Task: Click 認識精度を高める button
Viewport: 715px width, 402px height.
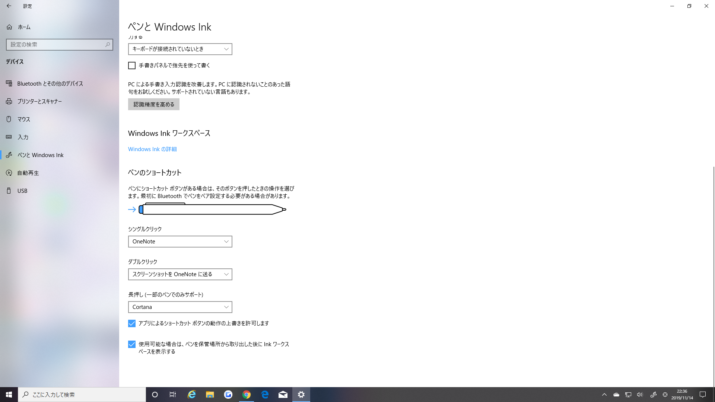Action: (154, 105)
